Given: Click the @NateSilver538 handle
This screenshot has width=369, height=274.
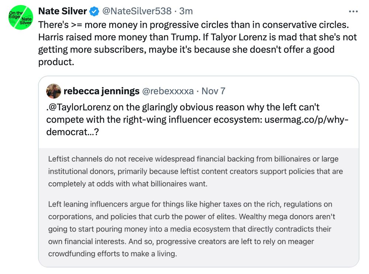Looking at the screenshot, I should click(137, 11).
